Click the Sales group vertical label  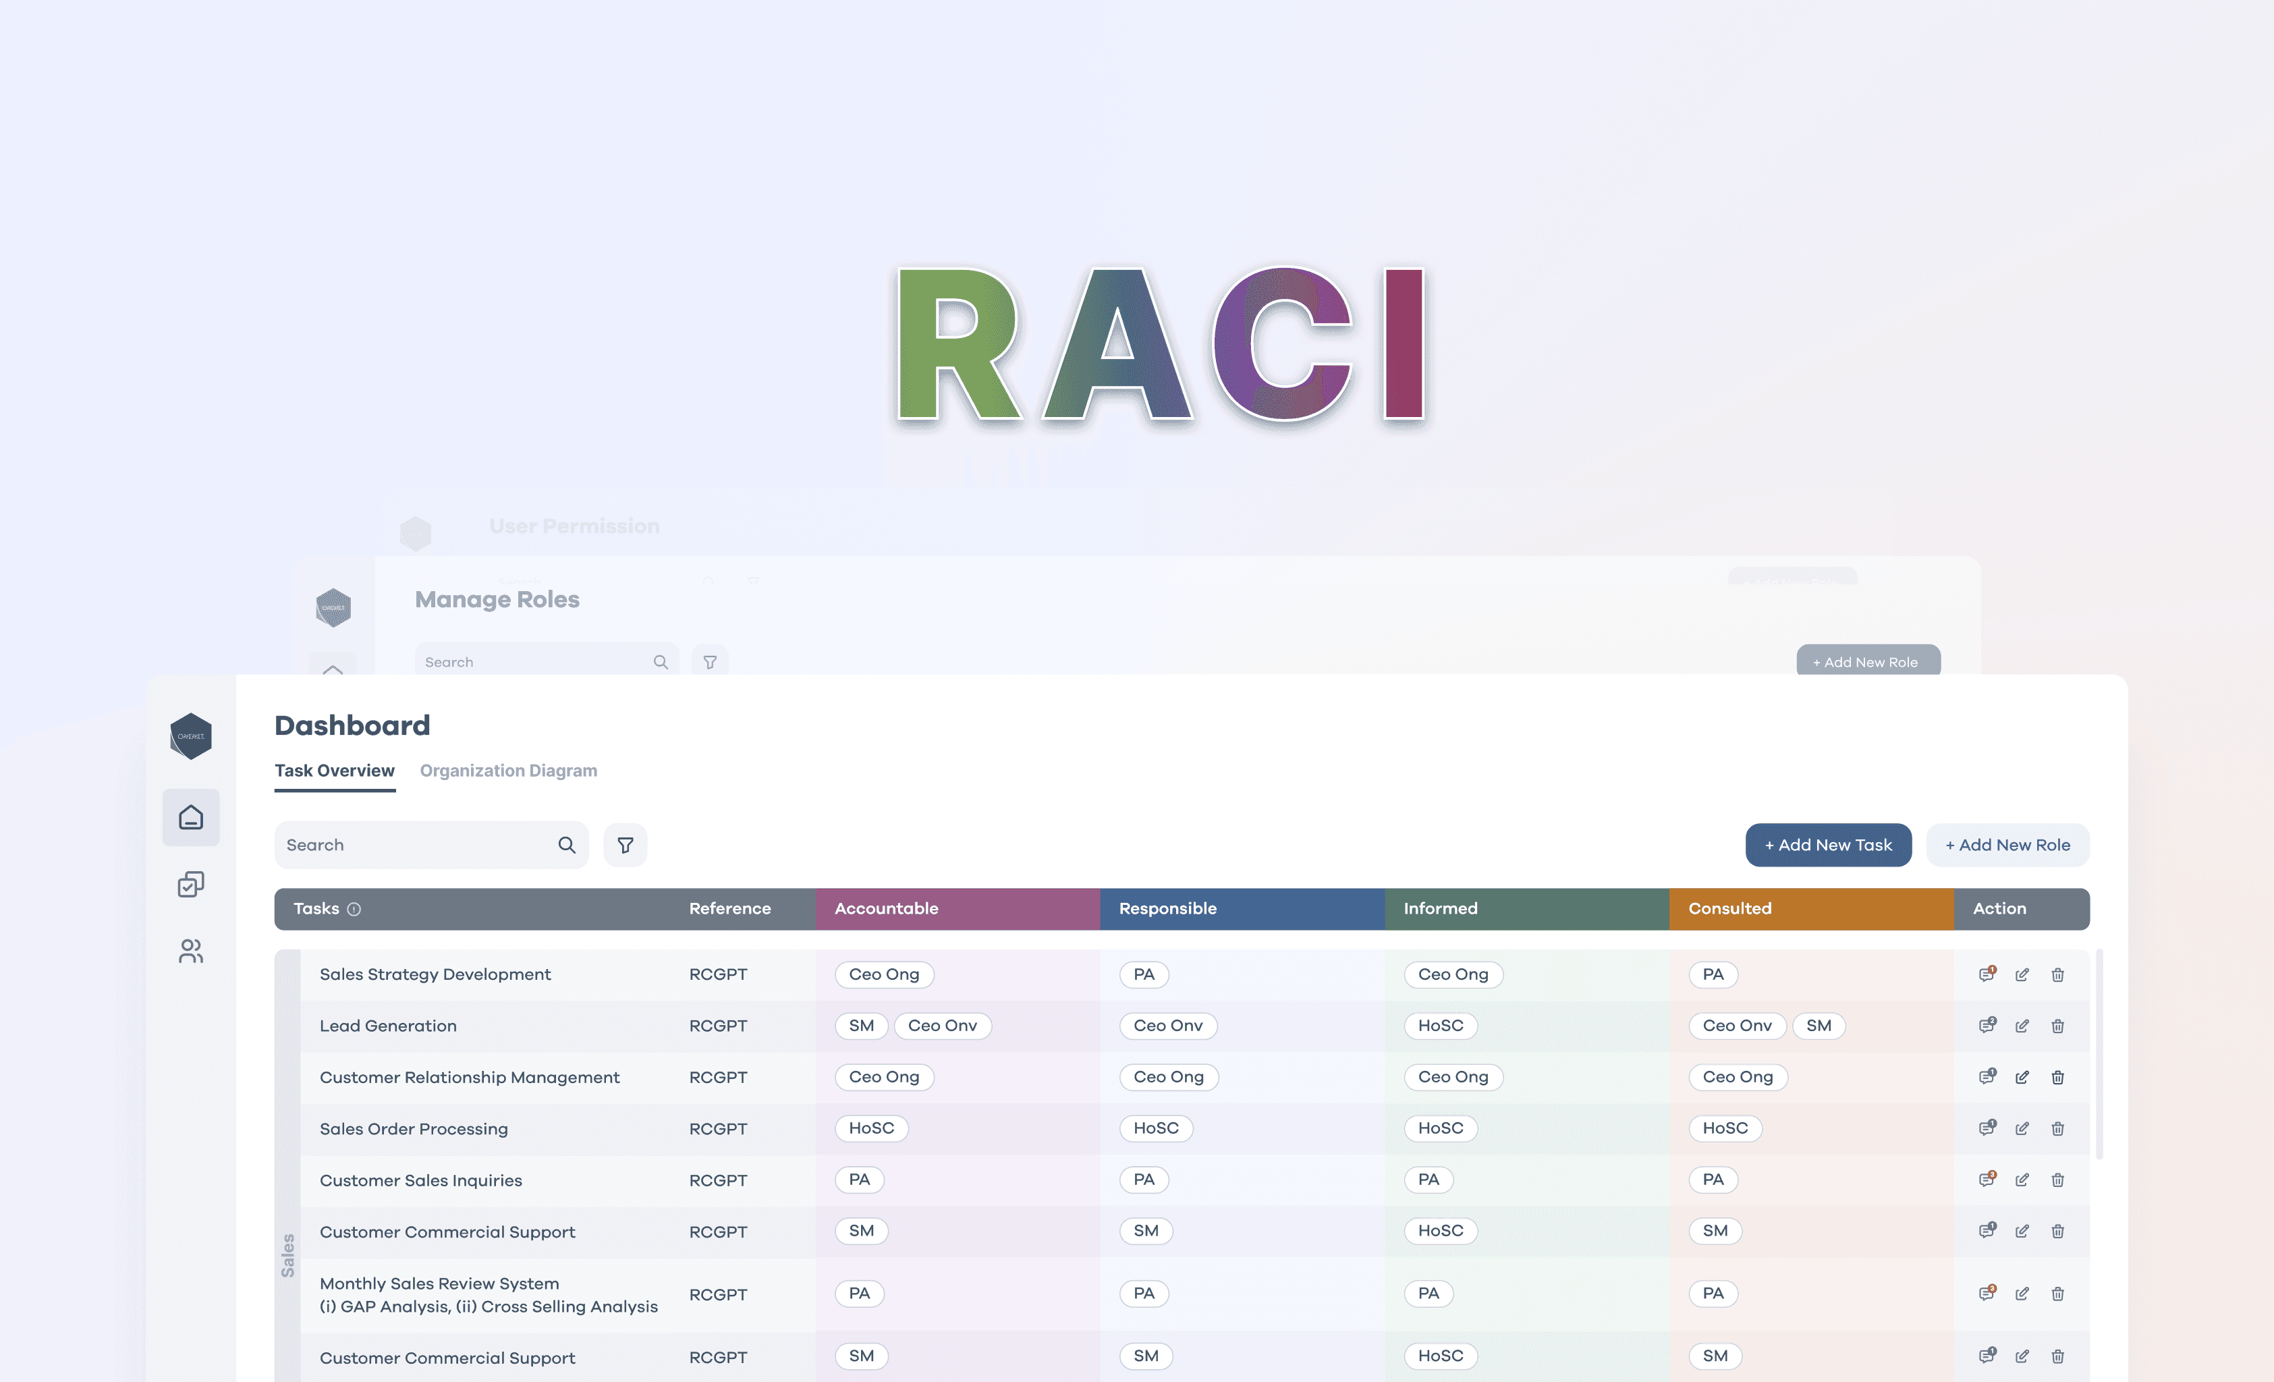click(x=288, y=1256)
